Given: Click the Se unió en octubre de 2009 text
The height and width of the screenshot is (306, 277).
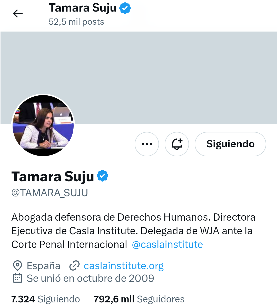Looking at the screenshot, I should click(90, 278).
